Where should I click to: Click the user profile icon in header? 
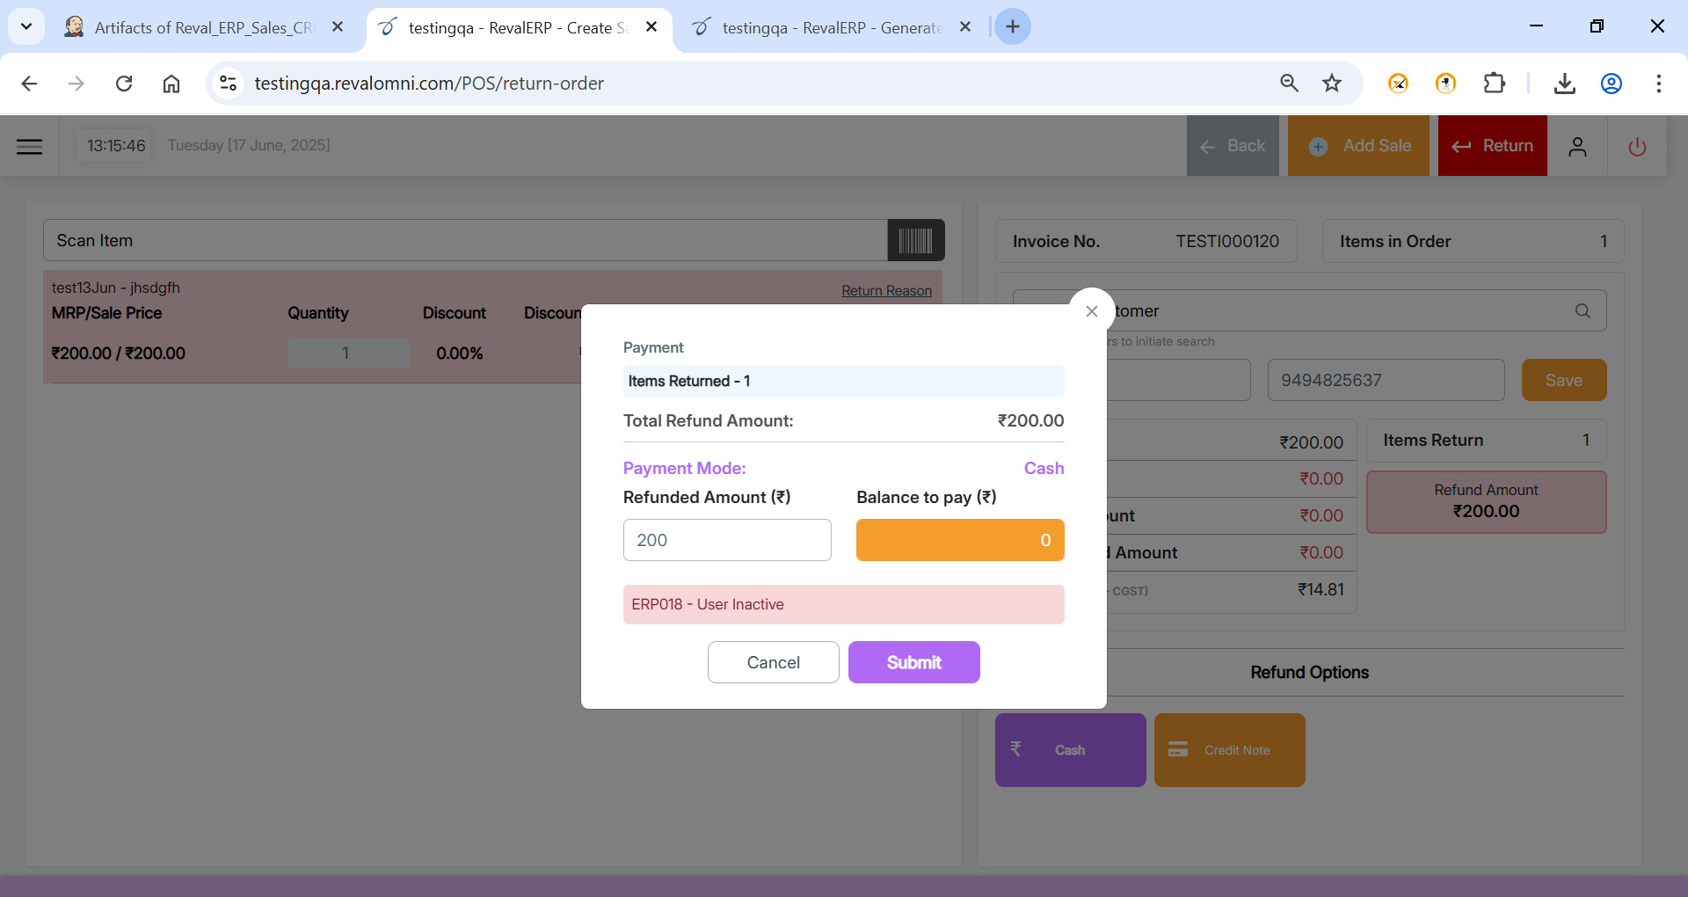click(1577, 146)
